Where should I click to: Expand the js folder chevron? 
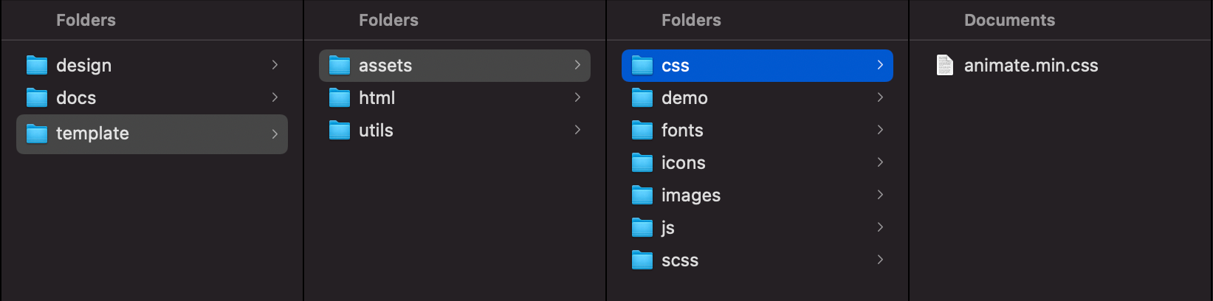tap(880, 227)
